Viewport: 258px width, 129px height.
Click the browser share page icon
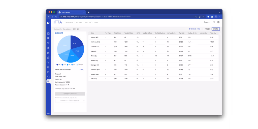coord(200,17)
